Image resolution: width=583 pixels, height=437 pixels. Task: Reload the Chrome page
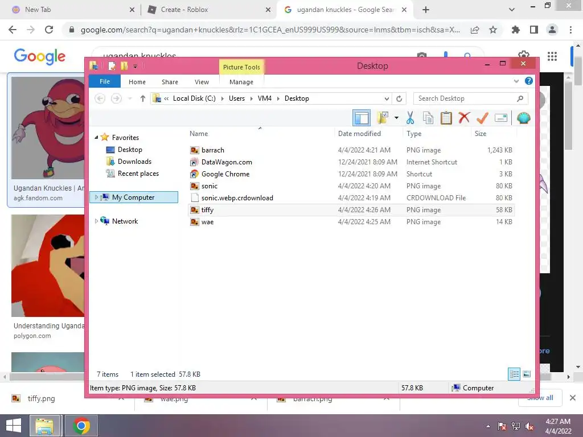click(x=49, y=30)
